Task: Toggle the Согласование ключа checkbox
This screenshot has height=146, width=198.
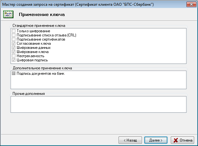Action: click(x=13, y=43)
